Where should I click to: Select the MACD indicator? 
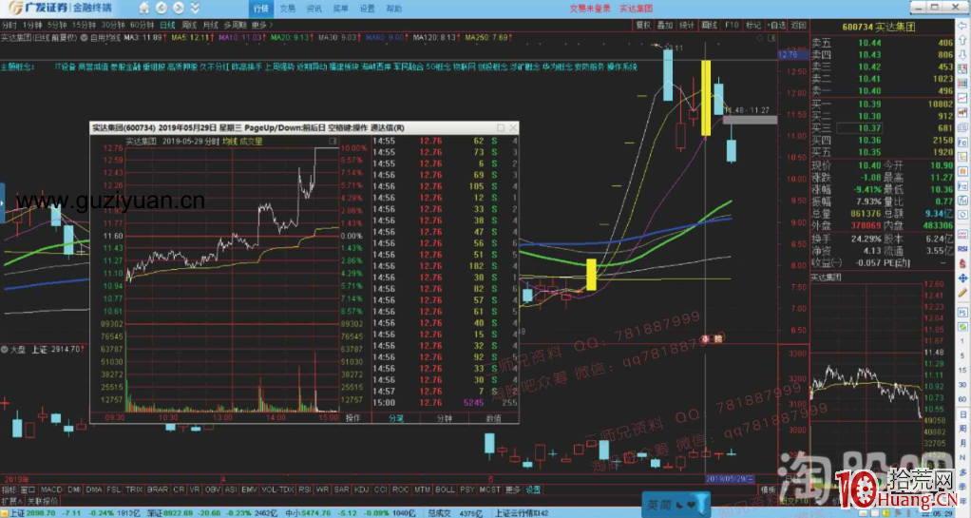(x=51, y=489)
